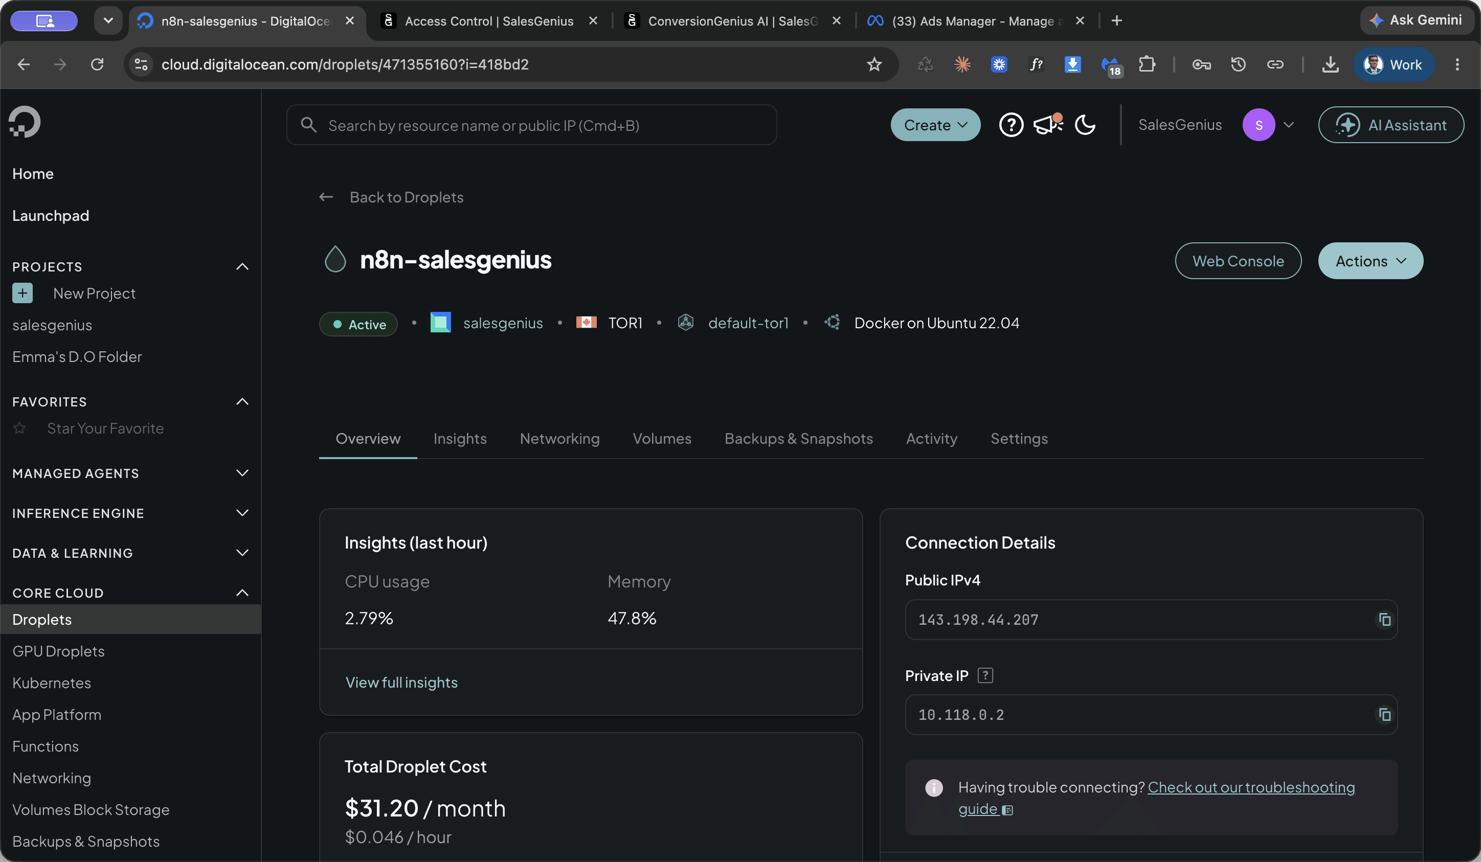Collapse the Core Cloud section
This screenshot has width=1481, height=862.
click(242, 593)
